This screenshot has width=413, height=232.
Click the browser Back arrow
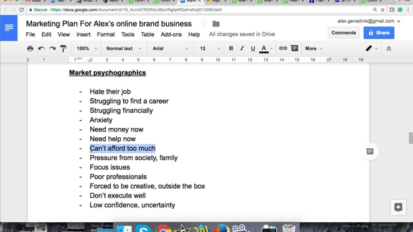coord(5,10)
